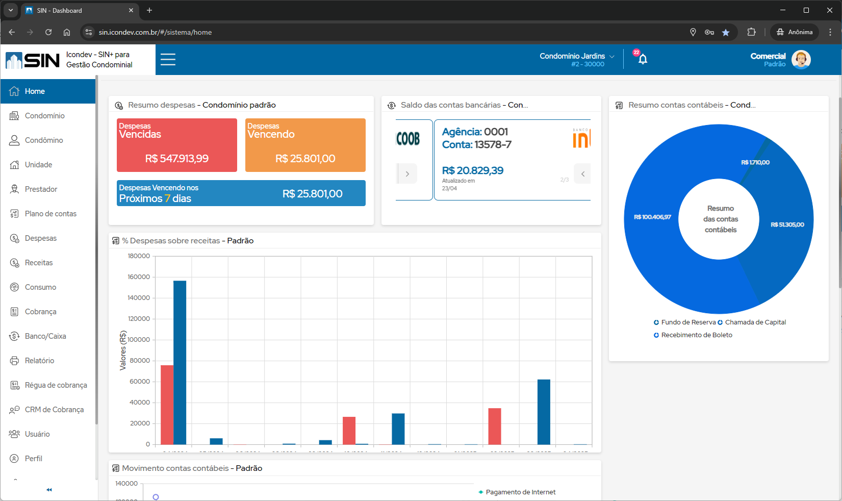842x501 pixels.
Task: Reload the page with refresh icon
Action: (x=48, y=32)
